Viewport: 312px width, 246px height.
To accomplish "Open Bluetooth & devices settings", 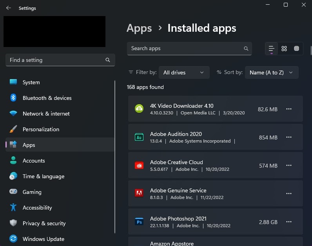I will coord(60,98).
